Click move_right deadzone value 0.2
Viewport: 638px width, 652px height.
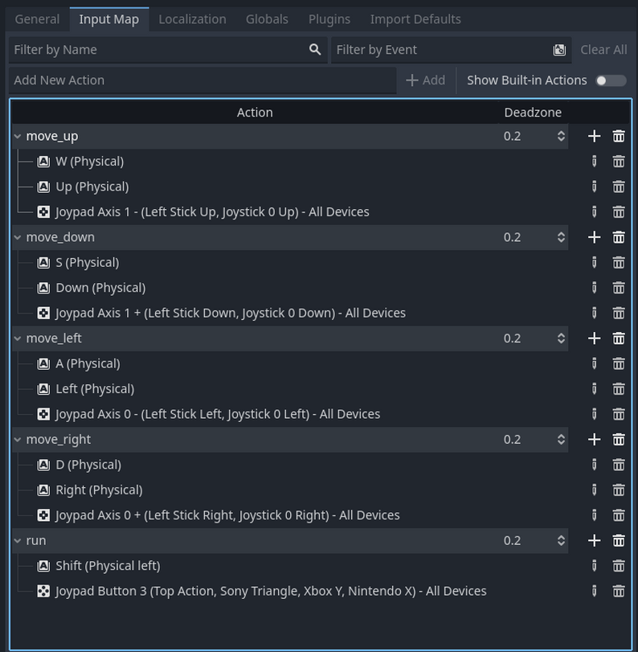point(512,440)
